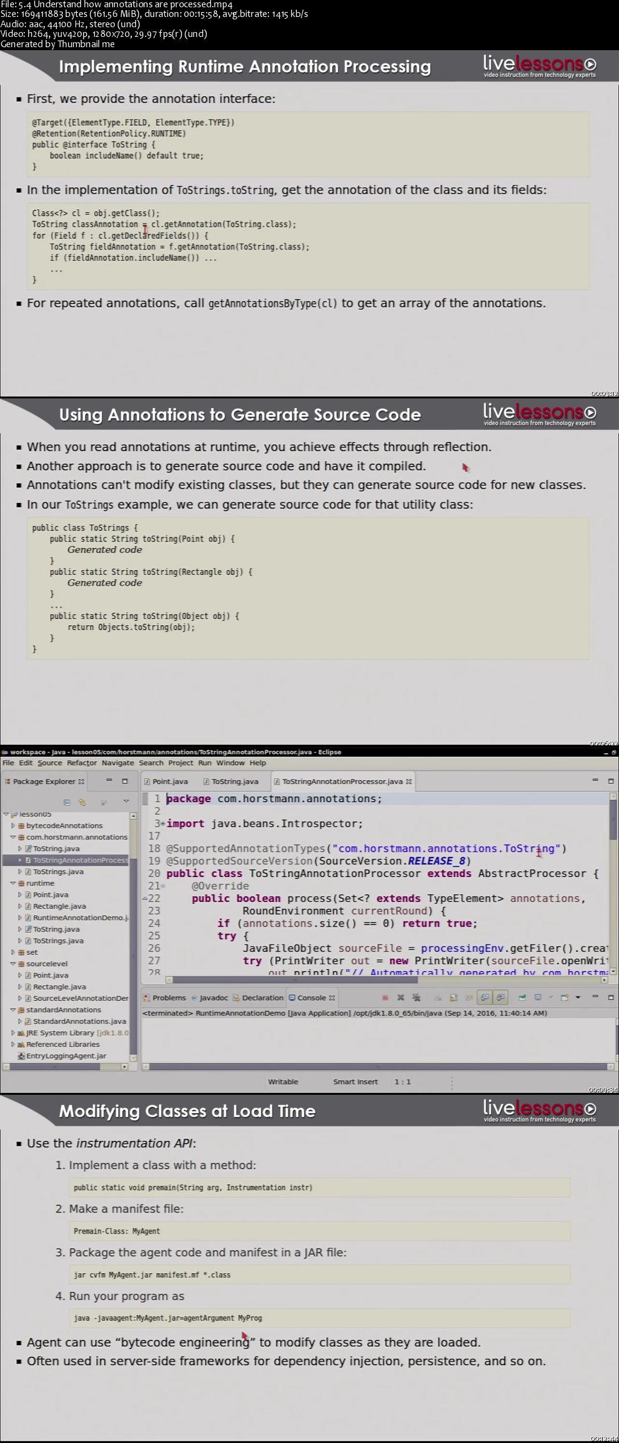Maximize the Console view panel
This screenshot has height=1443, width=619.
tap(611, 997)
